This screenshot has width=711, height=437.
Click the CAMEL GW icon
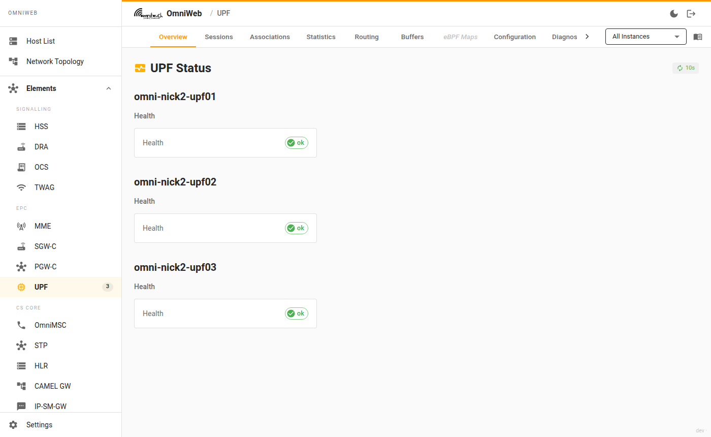[x=21, y=386]
